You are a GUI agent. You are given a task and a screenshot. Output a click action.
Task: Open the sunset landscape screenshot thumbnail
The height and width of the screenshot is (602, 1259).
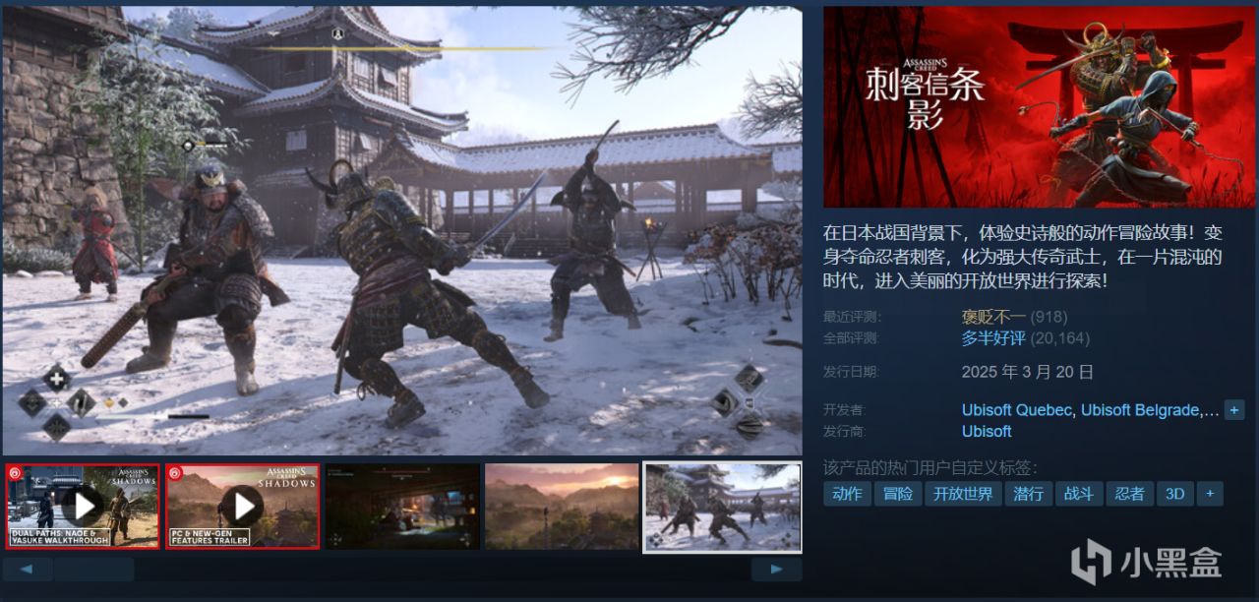pos(562,507)
